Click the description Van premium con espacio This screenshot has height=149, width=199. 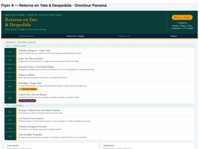coord(40,130)
